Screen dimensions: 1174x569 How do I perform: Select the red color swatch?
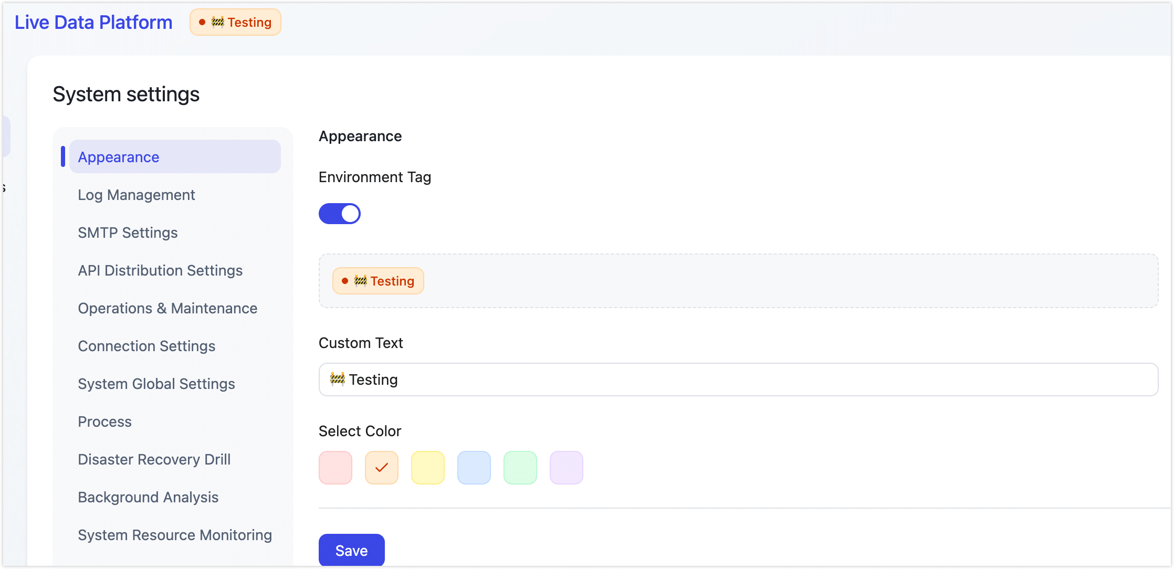click(335, 467)
